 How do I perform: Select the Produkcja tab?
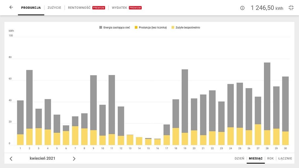click(x=31, y=8)
